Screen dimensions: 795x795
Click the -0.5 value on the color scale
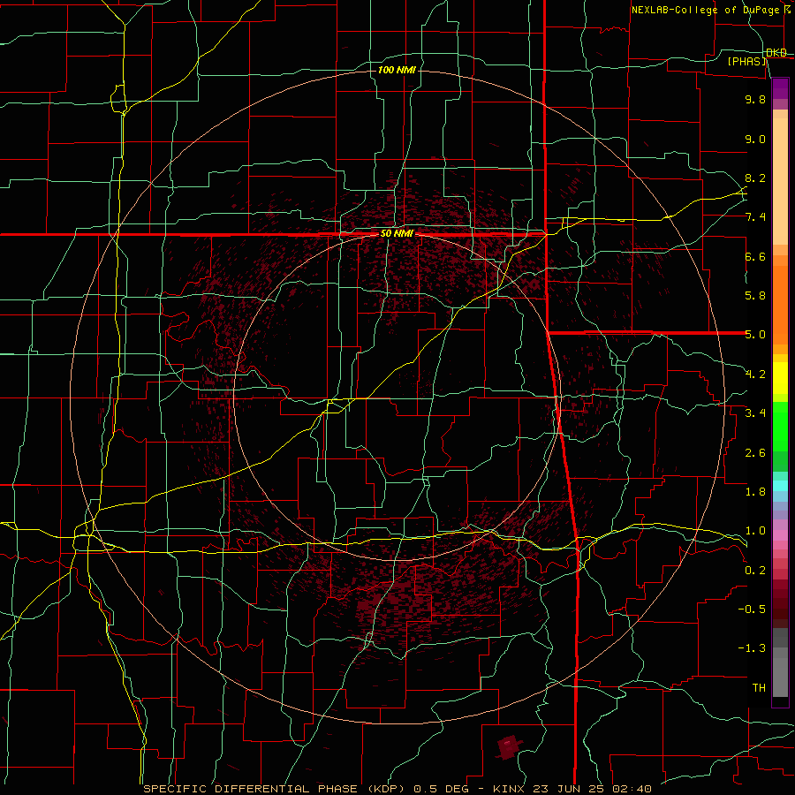(752, 609)
